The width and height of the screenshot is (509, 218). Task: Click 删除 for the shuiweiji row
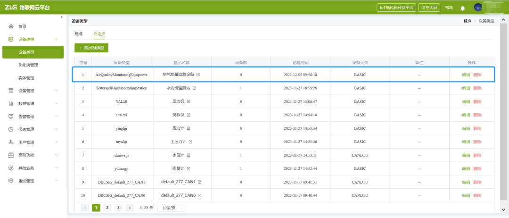click(x=477, y=155)
